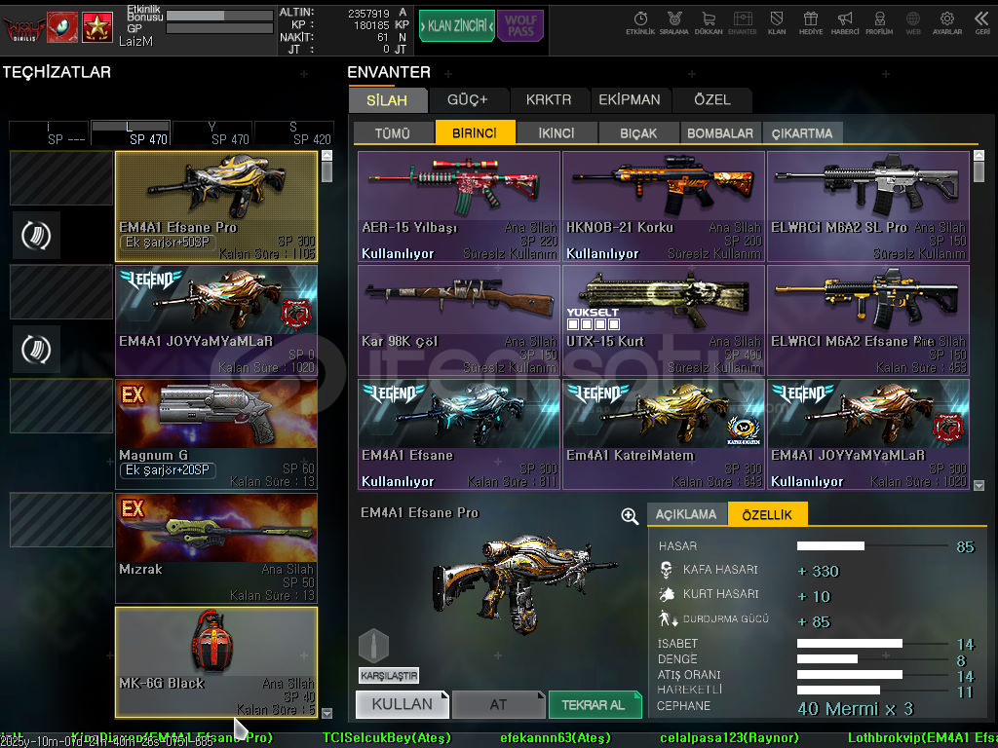The height and width of the screenshot is (748, 998).
Task: Click the bullet hexagon icon above KARŞILAŞTIR
Action: [x=373, y=647]
